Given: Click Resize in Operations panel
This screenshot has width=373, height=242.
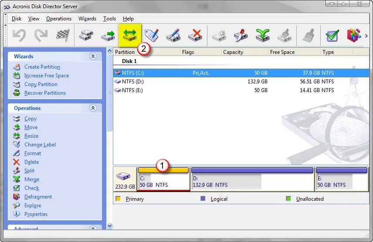Looking at the screenshot, I should click(x=31, y=136).
